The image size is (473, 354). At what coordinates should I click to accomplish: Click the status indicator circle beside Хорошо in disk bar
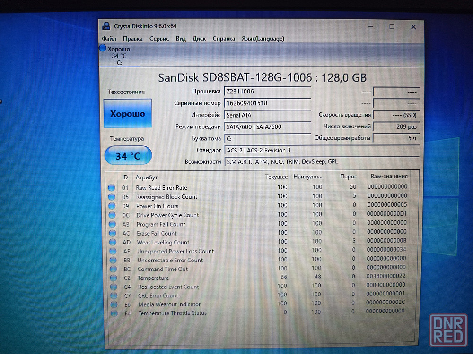[x=103, y=48]
